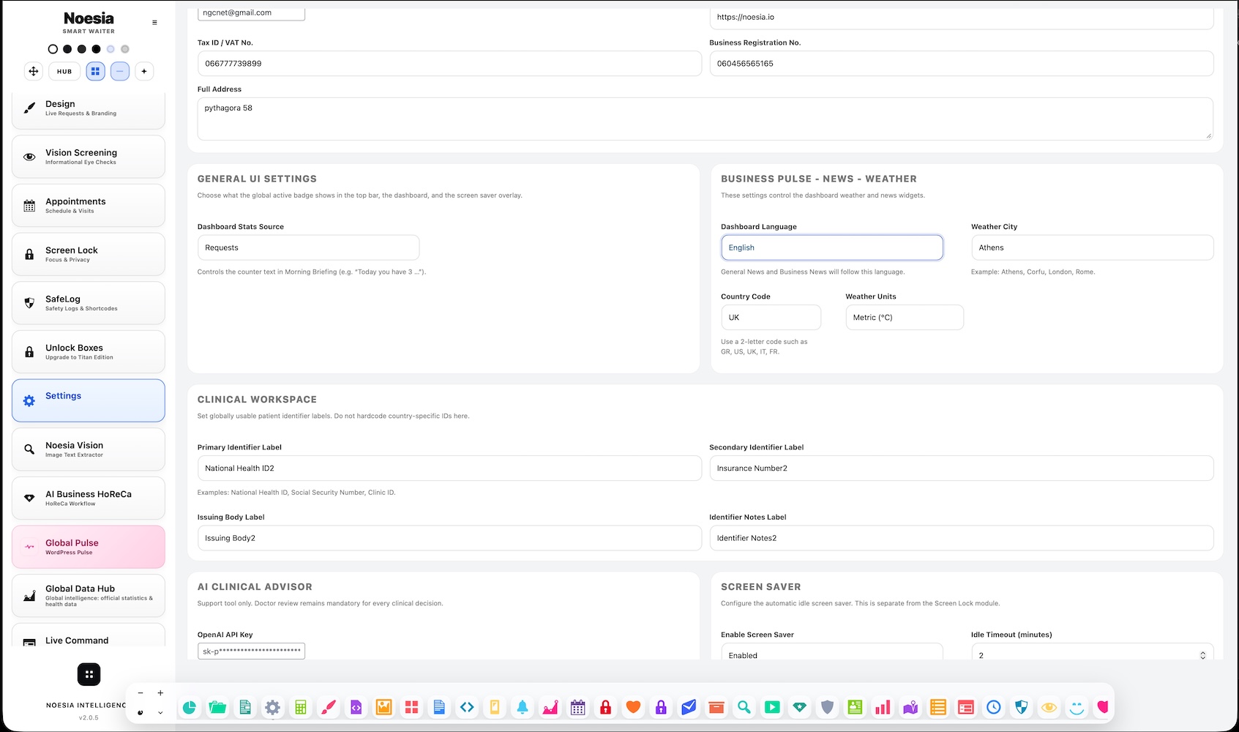Open Enable Screen Saver dropdown
Screen dimensions: 1239x732
[832, 651]
